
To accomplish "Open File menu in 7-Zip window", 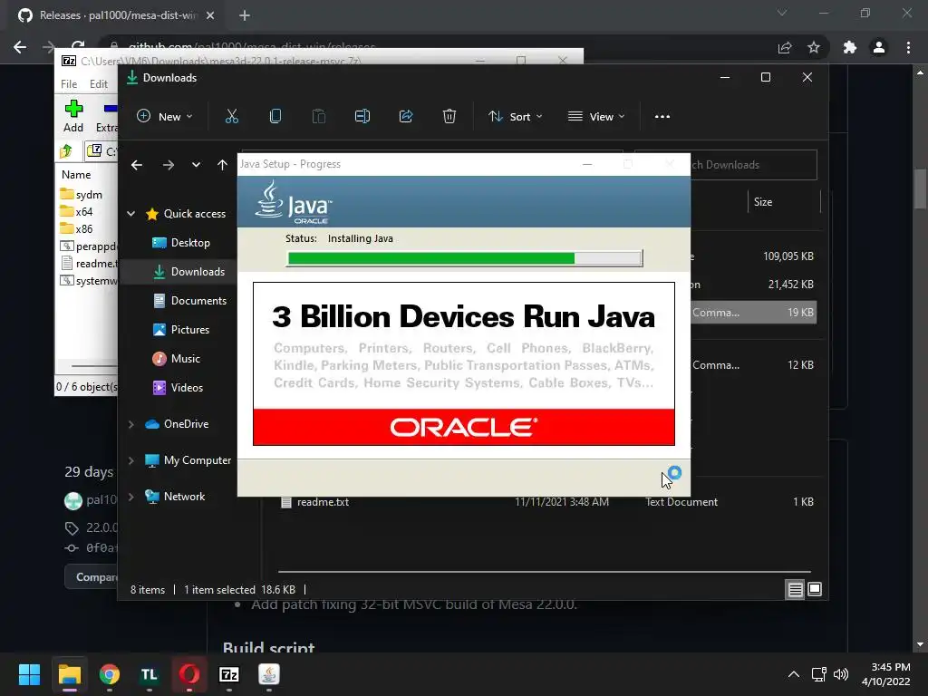I will (x=69, y=84).
